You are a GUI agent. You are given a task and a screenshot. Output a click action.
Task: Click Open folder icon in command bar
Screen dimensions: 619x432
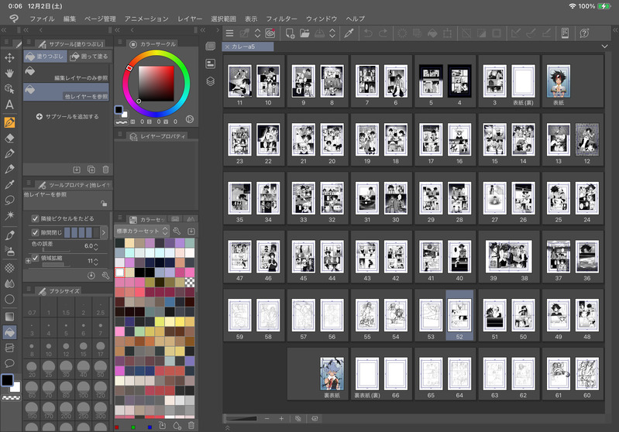point(304,33)
